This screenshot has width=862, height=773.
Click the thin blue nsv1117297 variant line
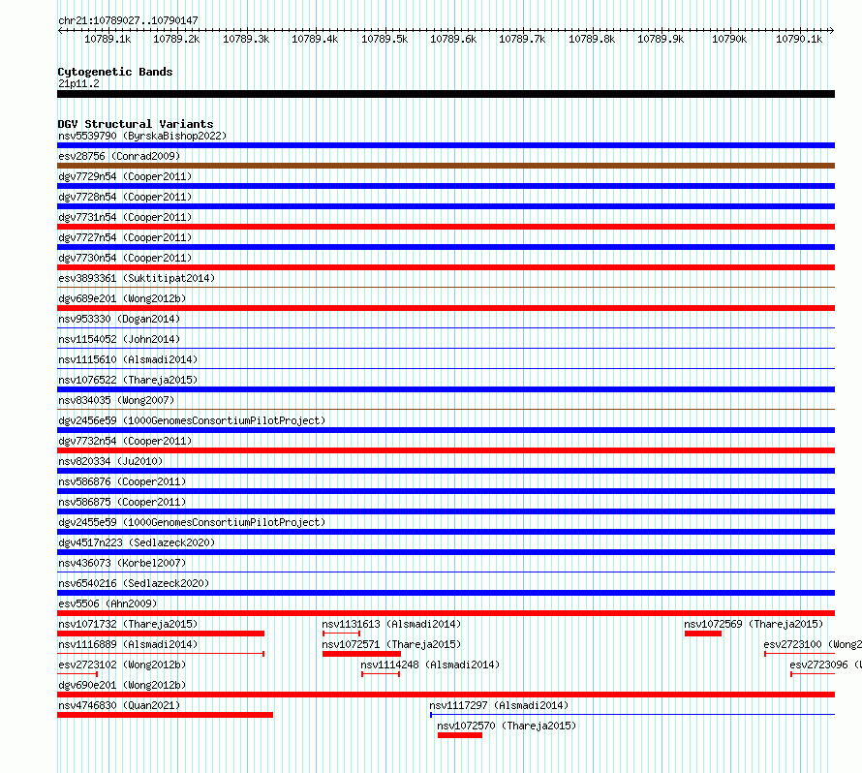click(632, 715)
